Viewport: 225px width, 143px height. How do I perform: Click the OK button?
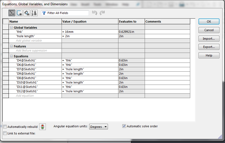(x=209, y=21)
